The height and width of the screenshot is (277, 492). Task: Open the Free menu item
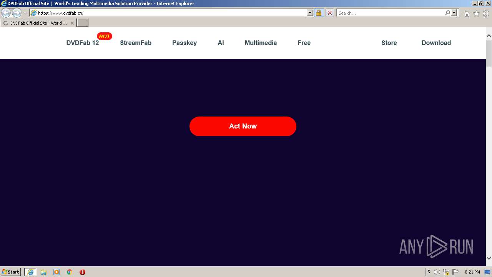[304, 43]
